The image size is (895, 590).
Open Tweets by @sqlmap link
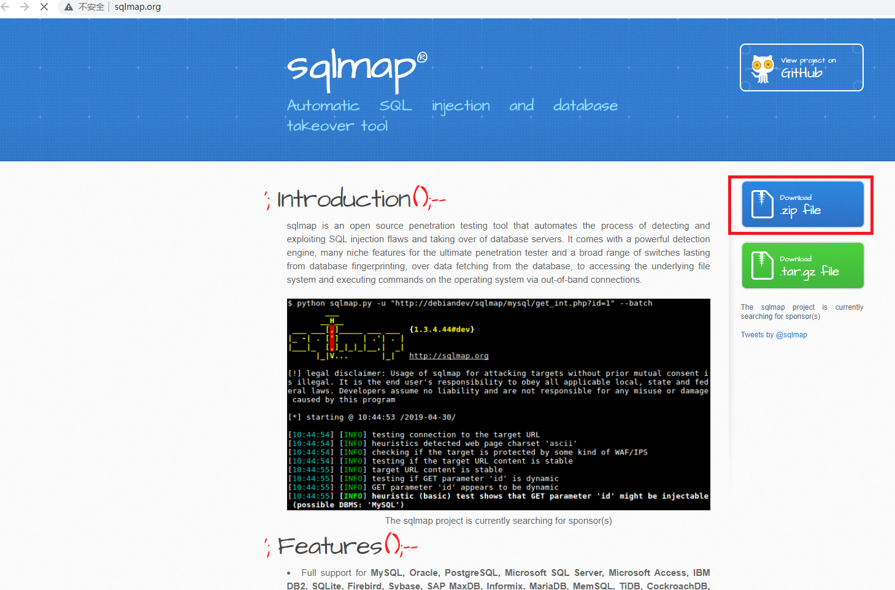pos(774,335)
